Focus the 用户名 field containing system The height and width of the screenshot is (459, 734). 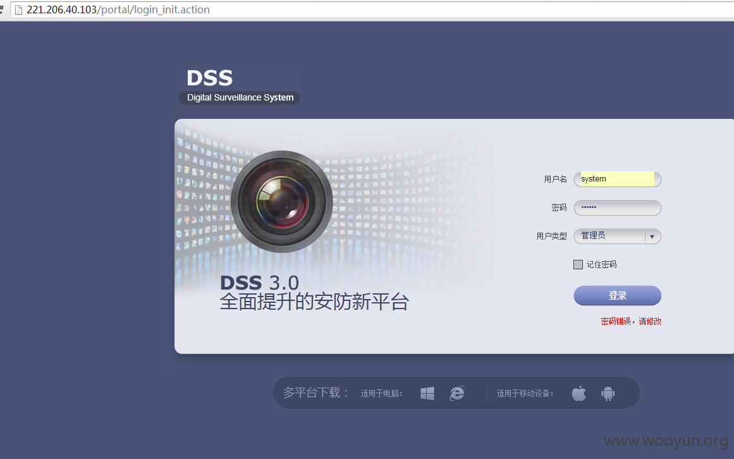618,179
